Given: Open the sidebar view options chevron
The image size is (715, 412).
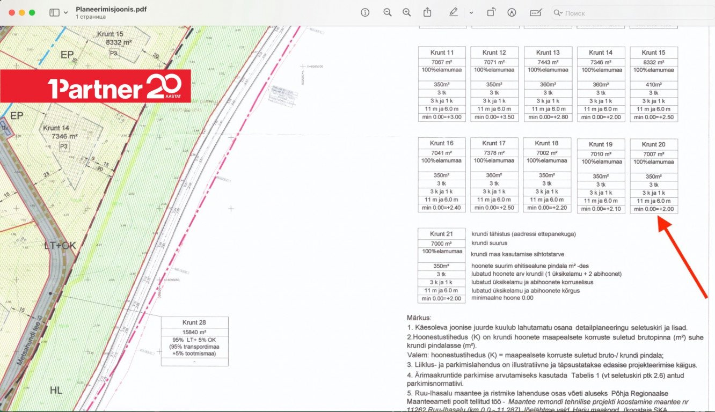Looking at the screenshot, I should [66, 12].
